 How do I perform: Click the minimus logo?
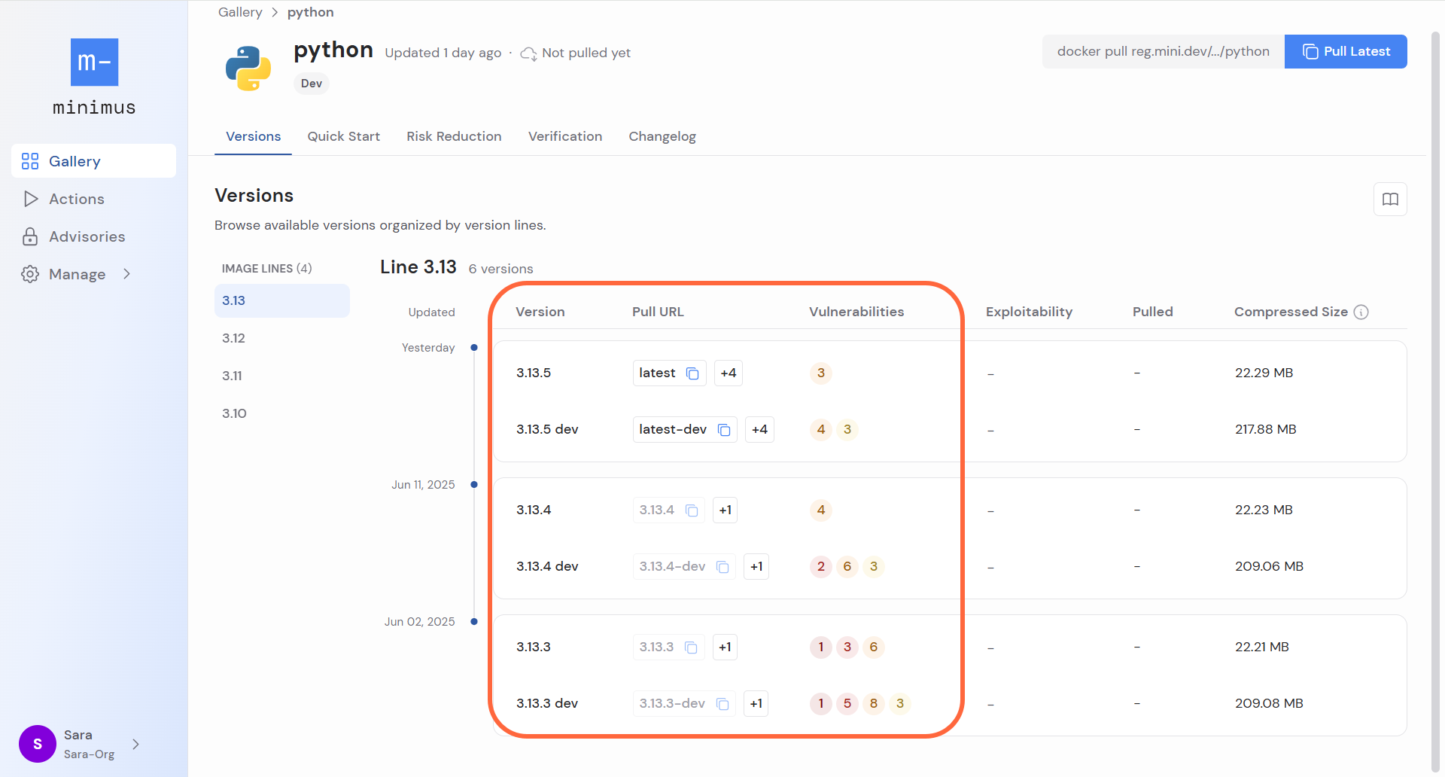(x=93, y=62)
